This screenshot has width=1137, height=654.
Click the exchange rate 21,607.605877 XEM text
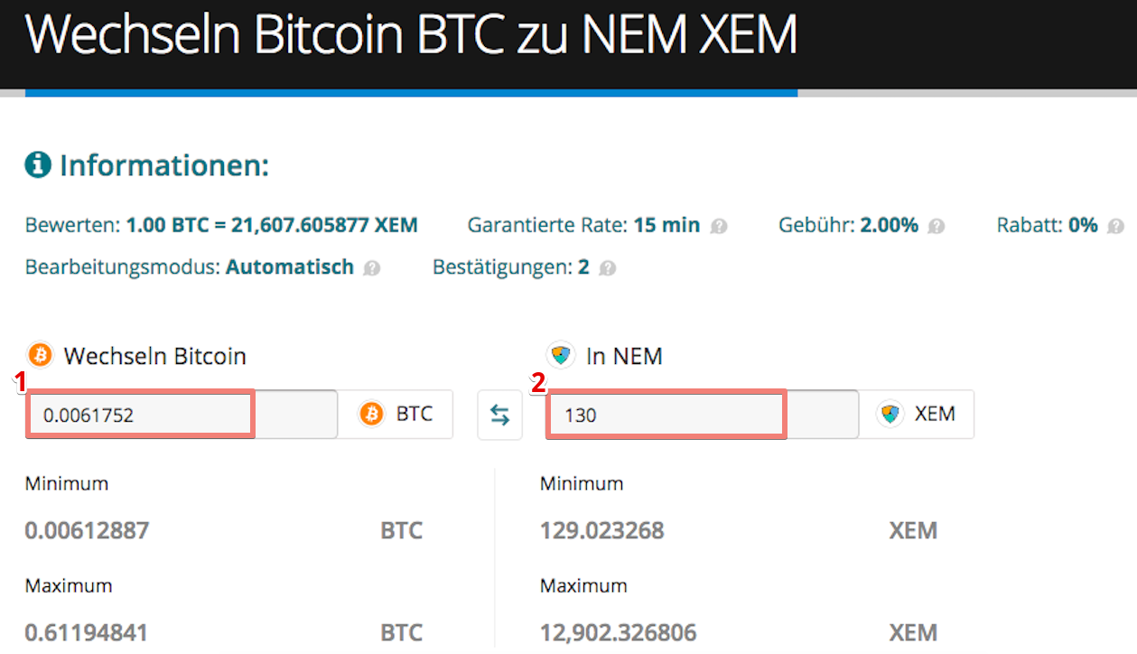324,225
